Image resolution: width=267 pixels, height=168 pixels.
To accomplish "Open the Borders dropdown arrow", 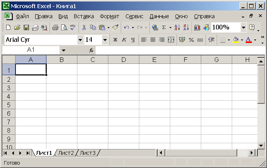I will (229, 40).
